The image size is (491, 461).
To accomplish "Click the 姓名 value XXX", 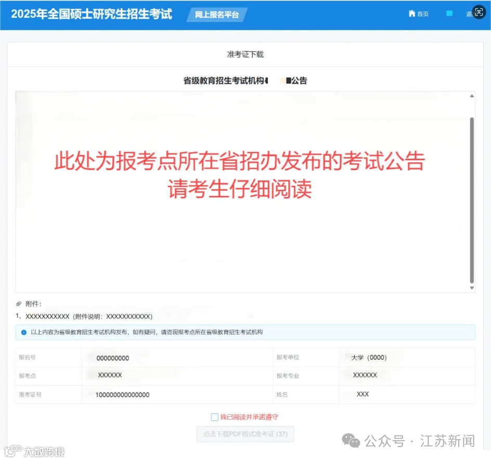I will click(363, 394).
